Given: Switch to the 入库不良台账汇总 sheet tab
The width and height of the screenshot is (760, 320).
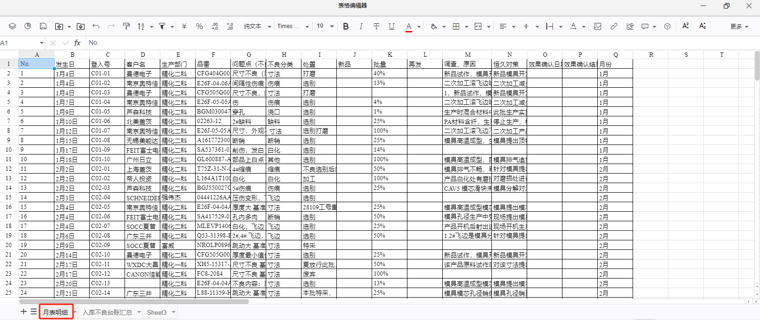Looking at the screenshot, I should coord(107,312).
